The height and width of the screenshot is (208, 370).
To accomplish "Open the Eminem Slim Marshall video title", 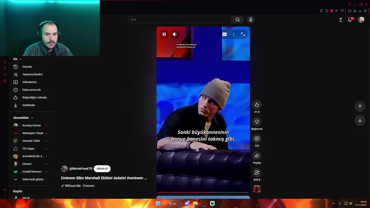I will pyautogui.click(x=104, y=178).
